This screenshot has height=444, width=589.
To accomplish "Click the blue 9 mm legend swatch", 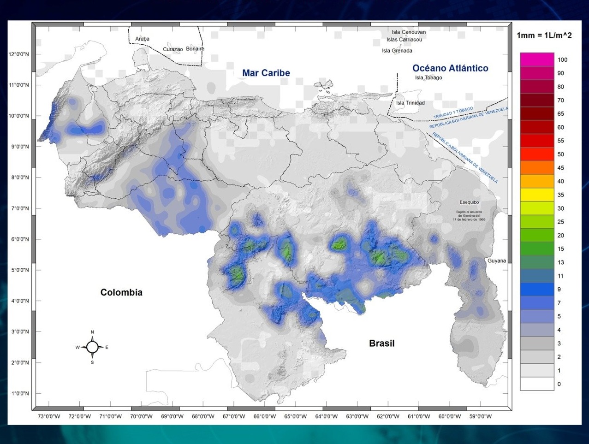I will pyautogui.click(x=537, y=290).
